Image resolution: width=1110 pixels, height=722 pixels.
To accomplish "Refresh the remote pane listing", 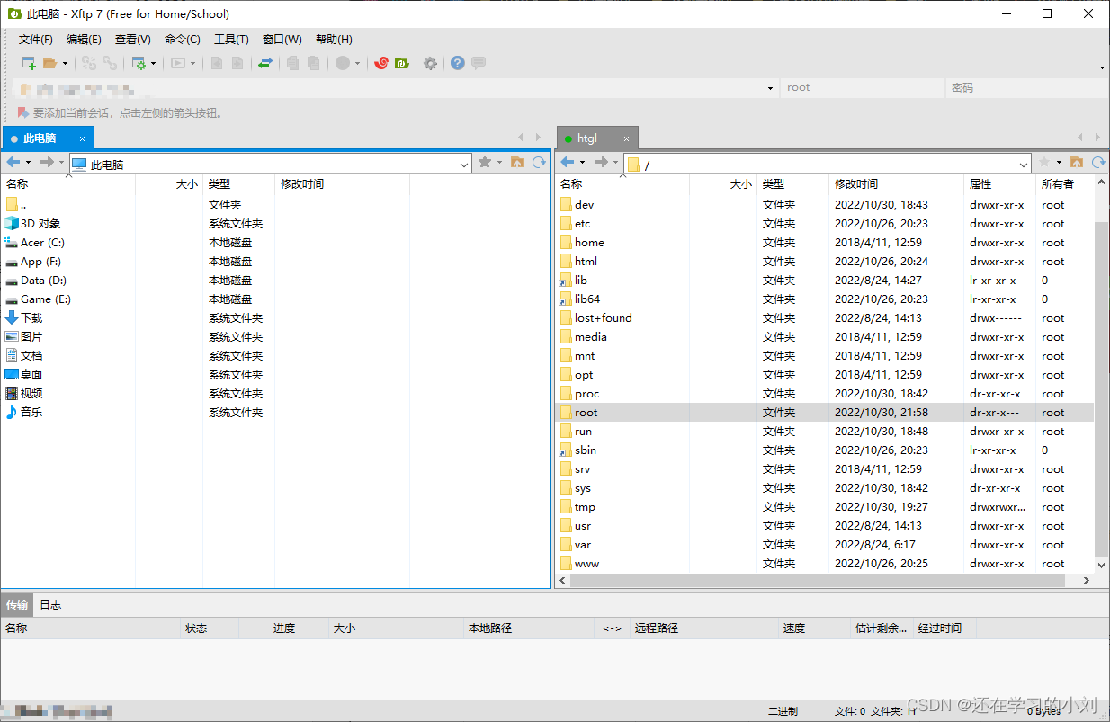I will (1098, 162).
